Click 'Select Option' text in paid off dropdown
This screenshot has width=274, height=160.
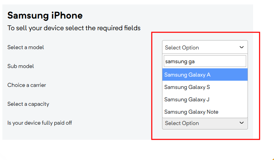(182, 123)
